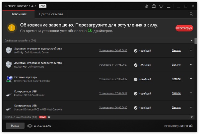This screenshot has width=199, height=134.
Task: Switch to the Центр Событий tab
Action: [x=51, y=14]
